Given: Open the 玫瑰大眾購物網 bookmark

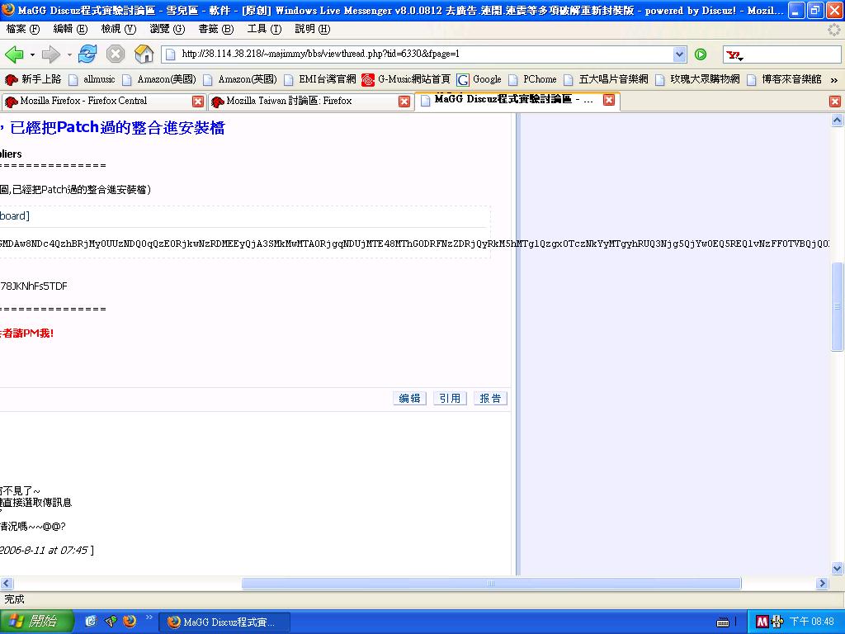Looking at the screenshot, I should (x=697, y=80).
